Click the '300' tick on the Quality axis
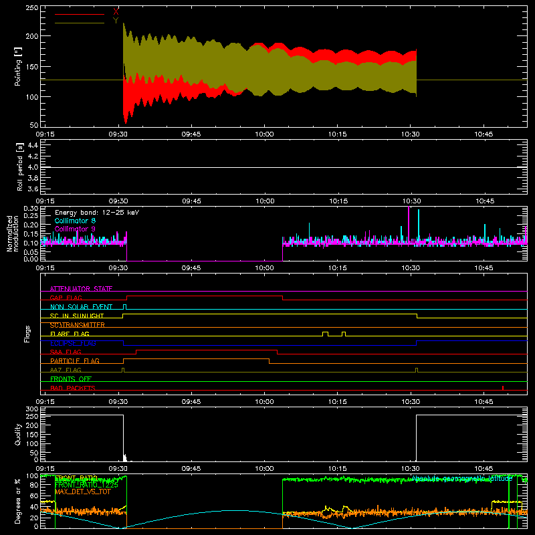The height and width of the screenshot is (535, 535). (x=31, y=409)
